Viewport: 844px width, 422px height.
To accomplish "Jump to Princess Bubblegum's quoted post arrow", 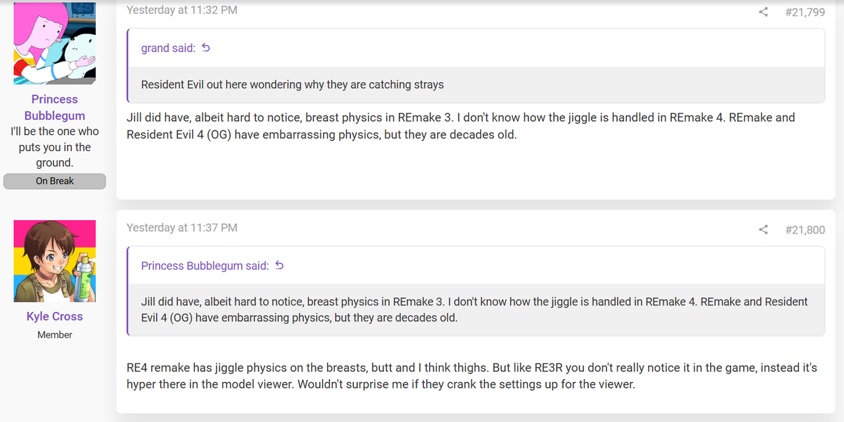I will (x=279, y=265).
